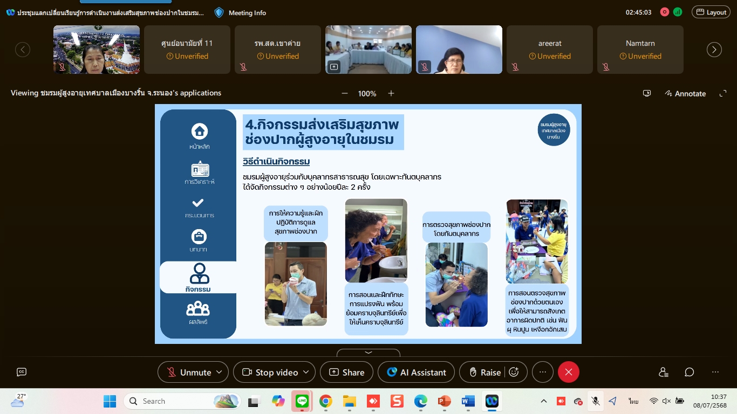Click the recording indicator icon
This screenshot has width=737, height=414.
(665, 12)
